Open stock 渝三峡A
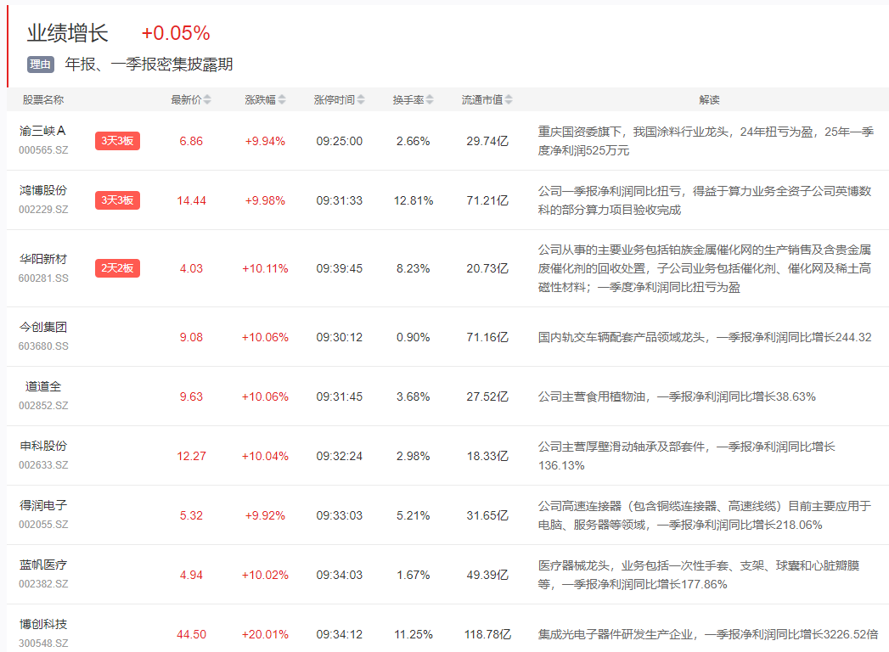 click(42, 131)
